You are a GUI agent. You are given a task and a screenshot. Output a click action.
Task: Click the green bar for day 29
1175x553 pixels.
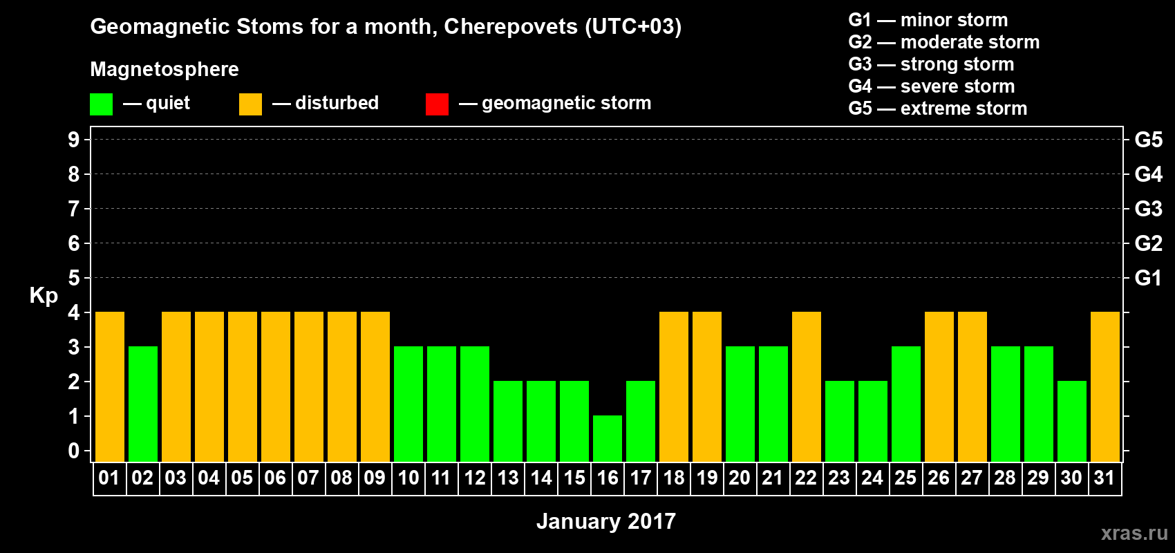tap(1039, 404)
